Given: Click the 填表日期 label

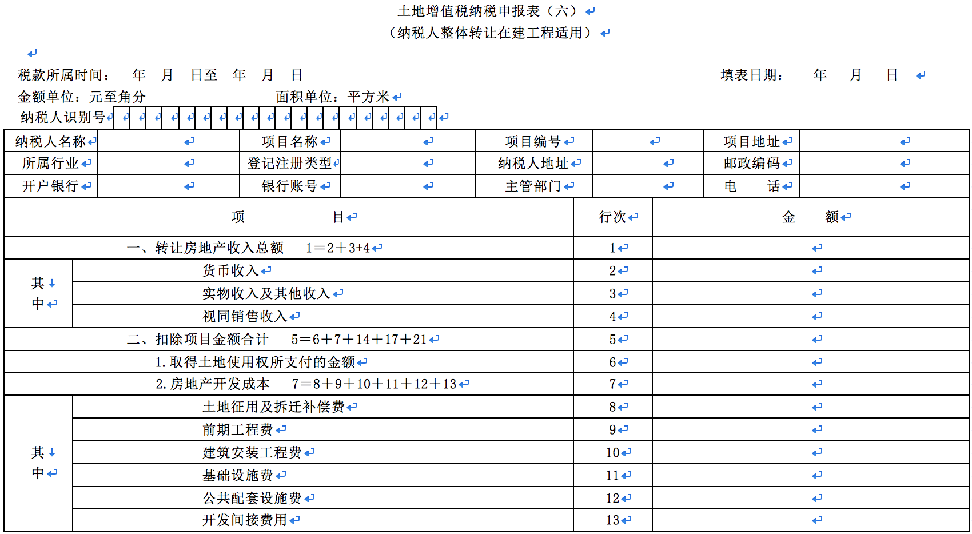Looking at the screenshot, I should pyautogui.click(x=752, y=75).
